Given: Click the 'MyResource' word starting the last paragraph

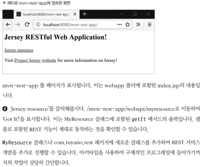Looking at the screenshot, I should pos(17,142).
